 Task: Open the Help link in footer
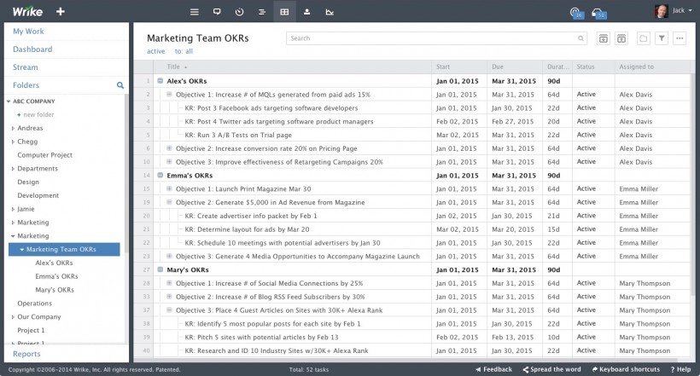(681, 369)
